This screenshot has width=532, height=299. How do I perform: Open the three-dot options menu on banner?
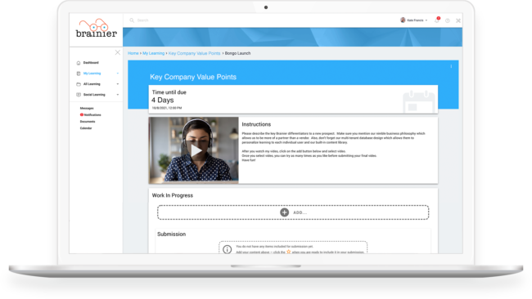coord(451,66)
